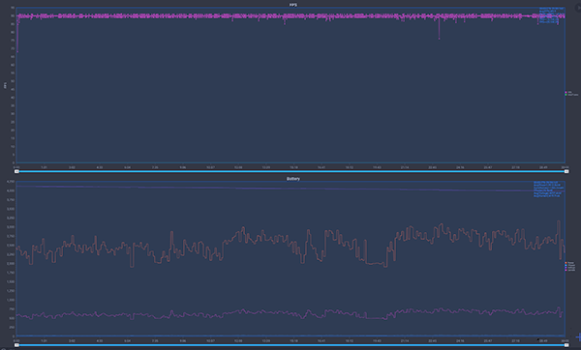Toggle the green series in the FPS legend
The height and width of the screenshot is (350, 581).
[571, 95]
